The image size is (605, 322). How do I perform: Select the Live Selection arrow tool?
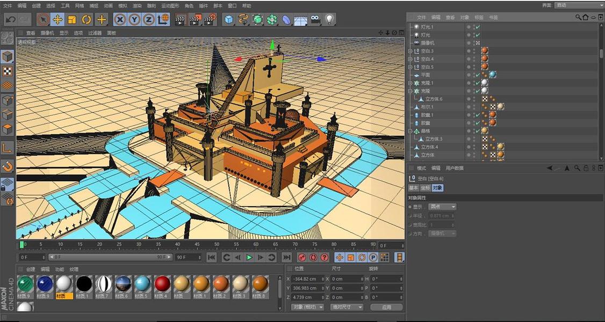pos(43,20)
